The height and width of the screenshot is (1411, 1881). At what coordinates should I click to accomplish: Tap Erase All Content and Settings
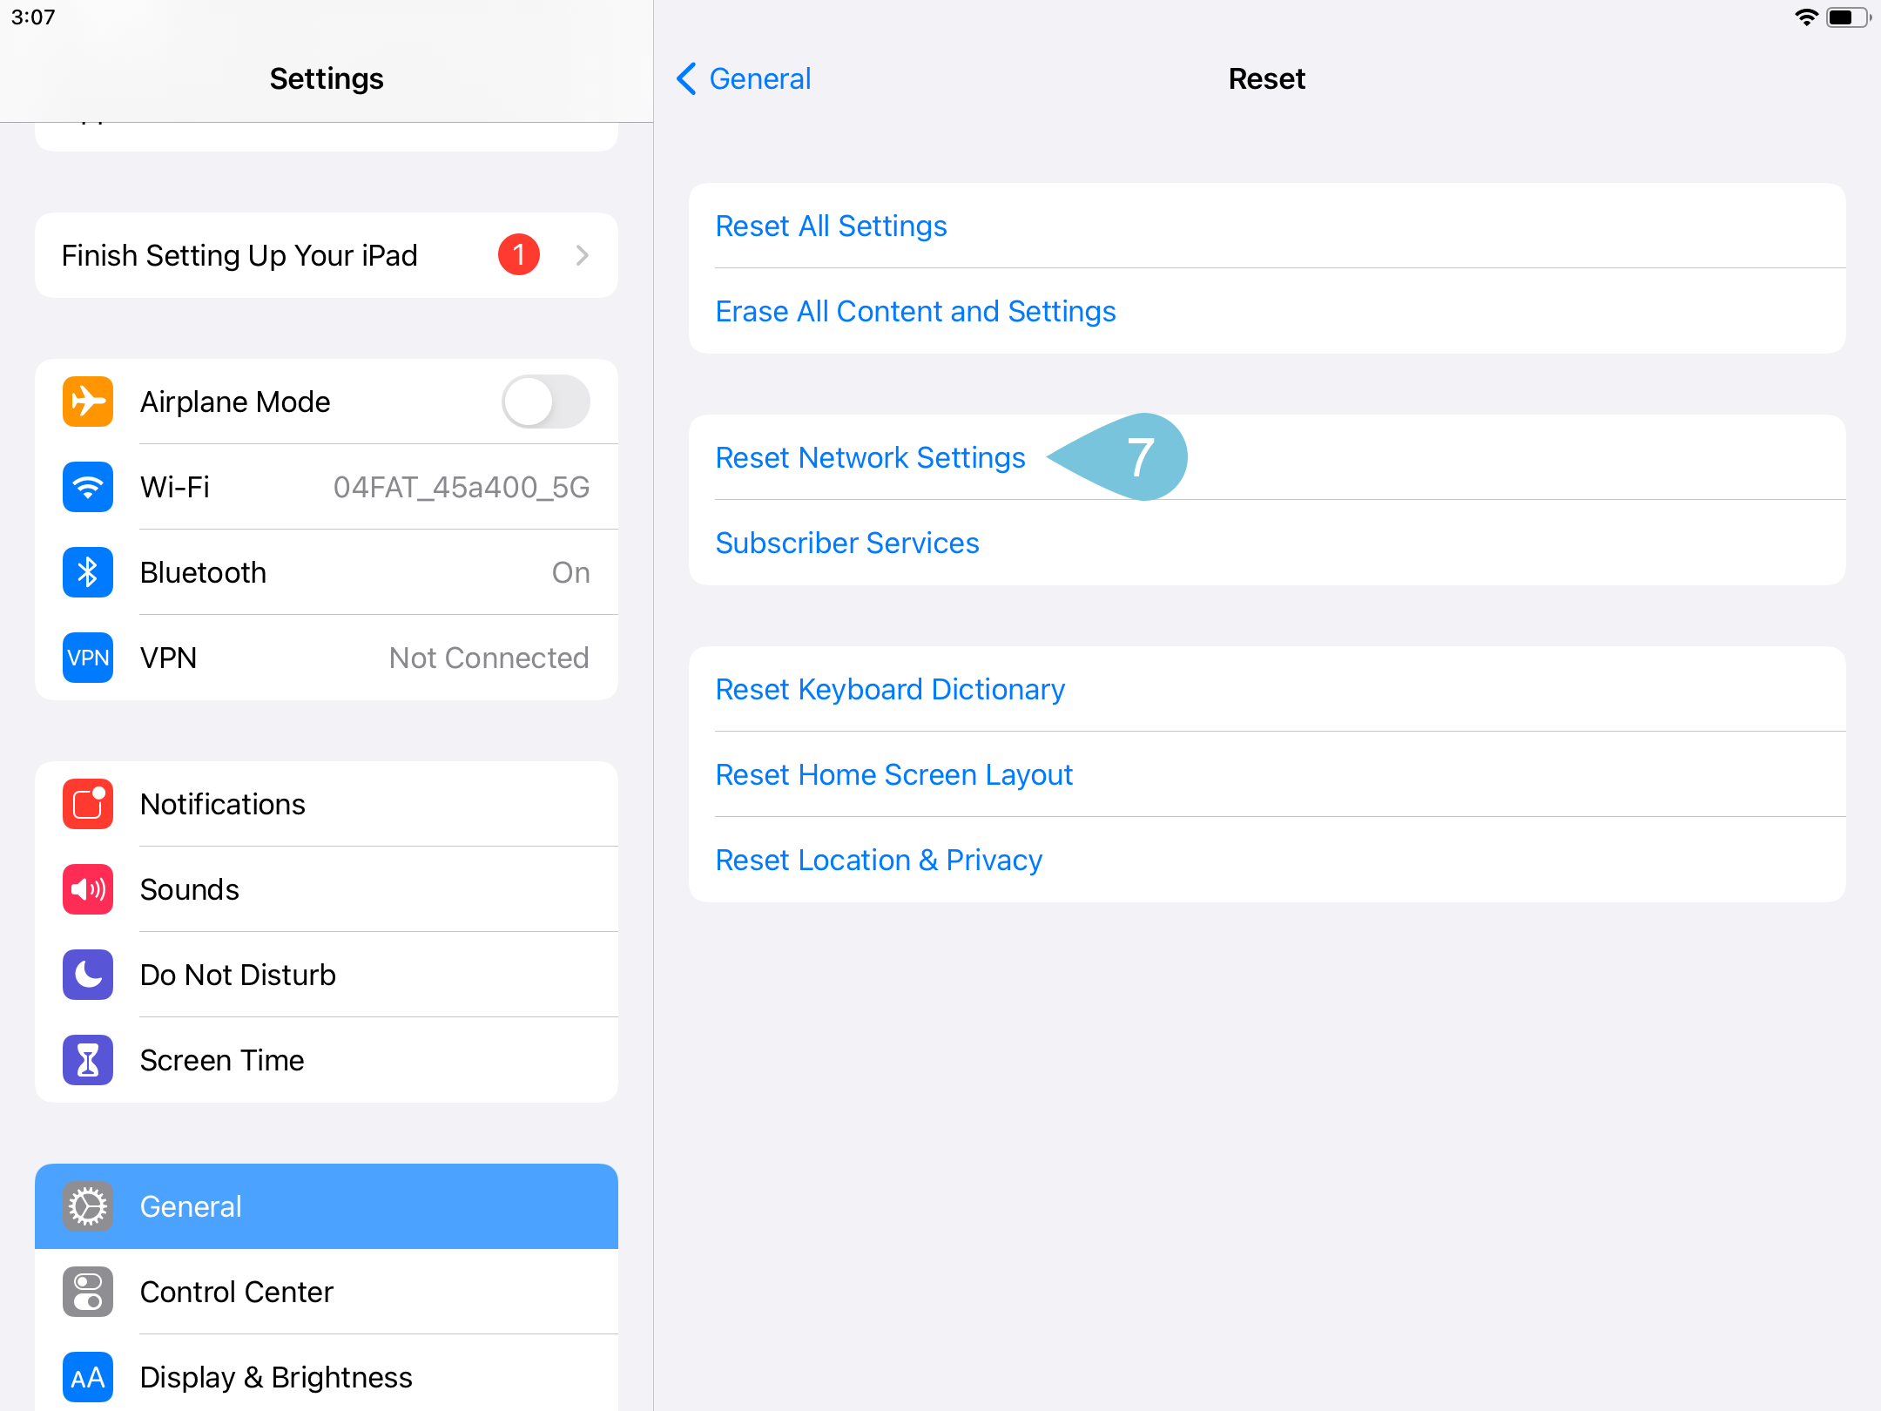click(x=915, y=311)
